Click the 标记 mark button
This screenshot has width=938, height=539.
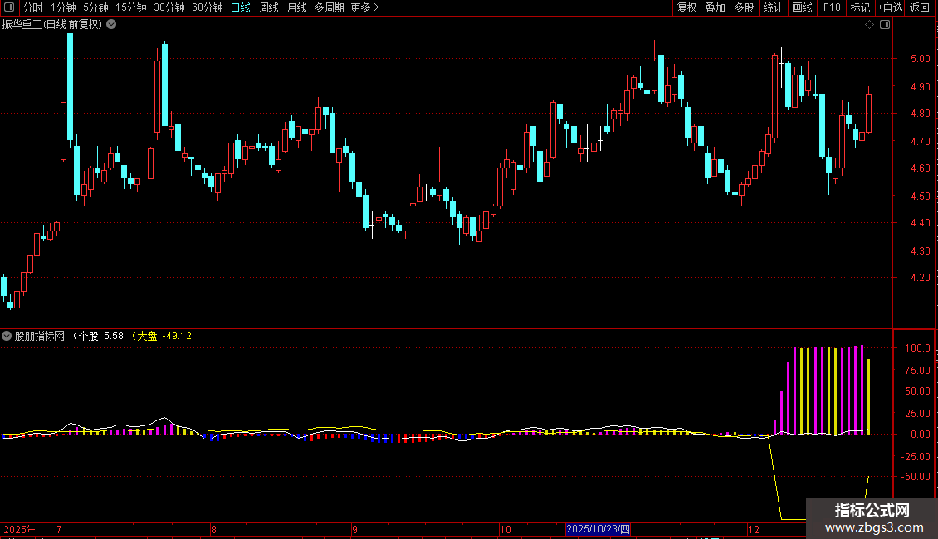point(860,7)
